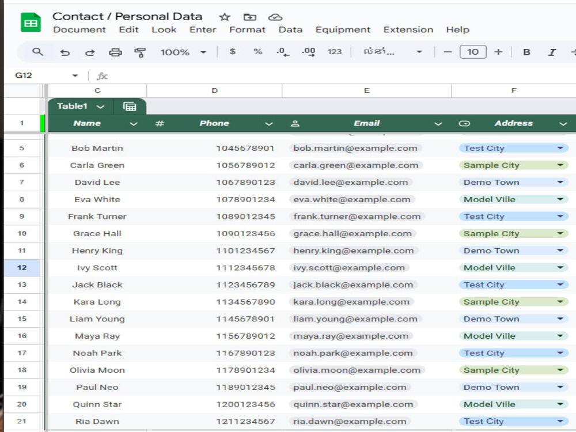Open the font family dropdown
The height and width of the screenshot is (432, 576).
392,52
